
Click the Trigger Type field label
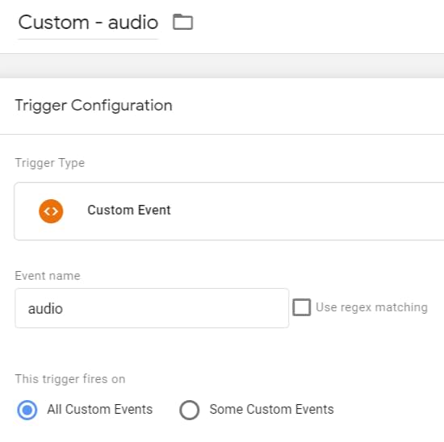[50, 163]
